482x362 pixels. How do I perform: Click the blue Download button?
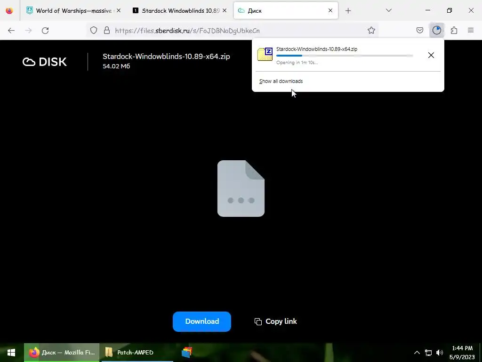(202, 321)
